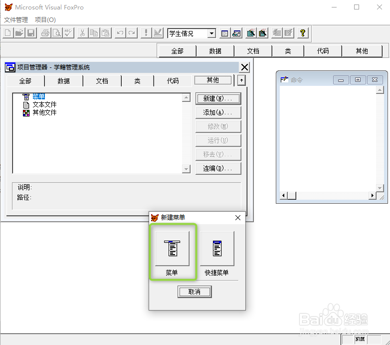
Task: Click the New file toolbar icon
Action: click(8, 33)
